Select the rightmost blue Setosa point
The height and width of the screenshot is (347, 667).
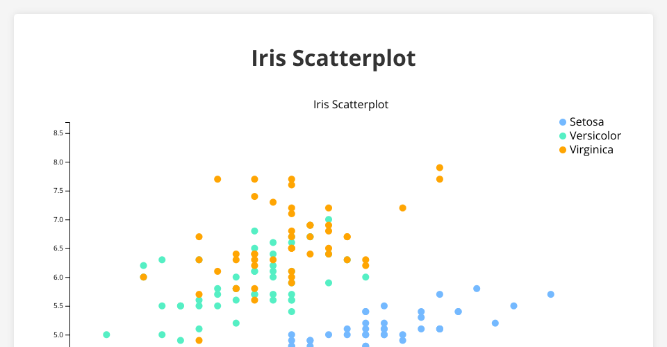coord(550,294)
